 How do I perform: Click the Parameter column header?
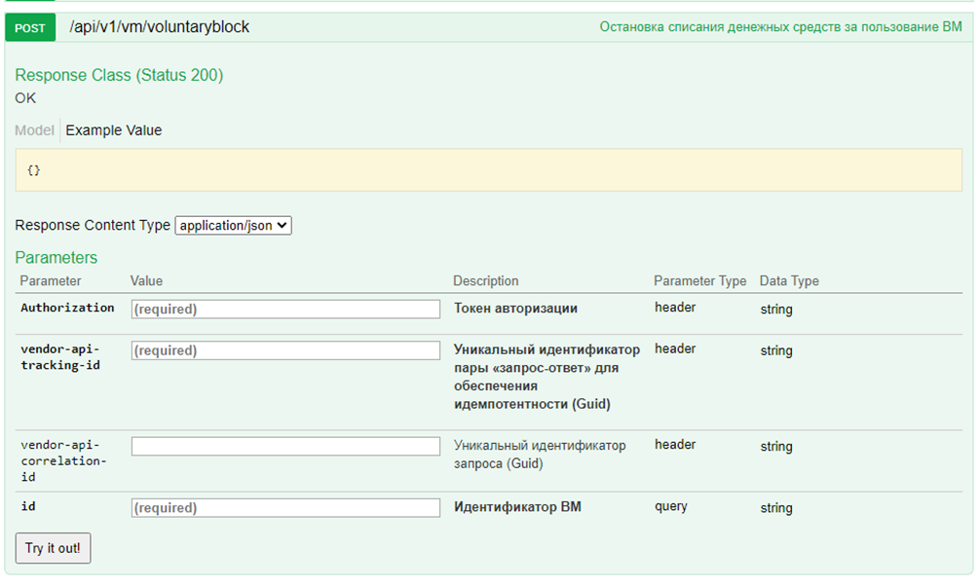pyautogui.click(x=51, y=281)
